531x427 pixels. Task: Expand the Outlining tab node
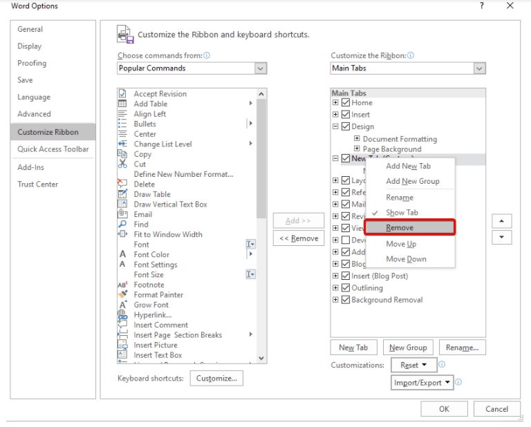coord(335,287)
